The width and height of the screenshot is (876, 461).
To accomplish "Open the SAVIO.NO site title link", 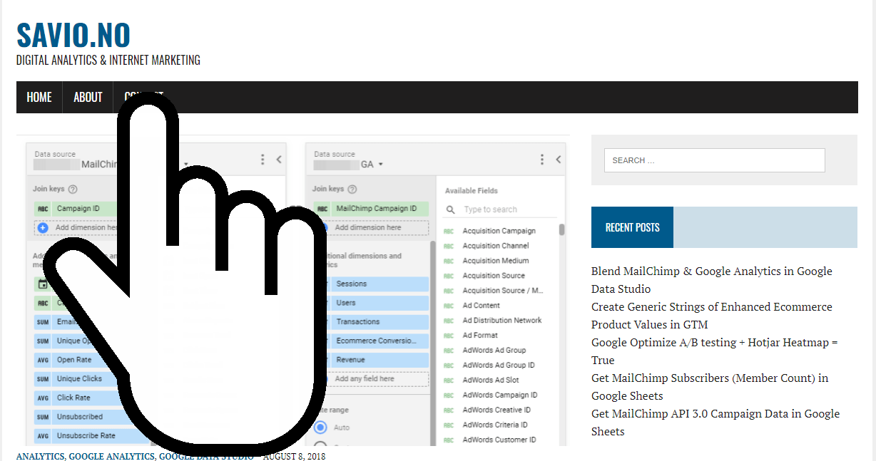I will (73, 35).
